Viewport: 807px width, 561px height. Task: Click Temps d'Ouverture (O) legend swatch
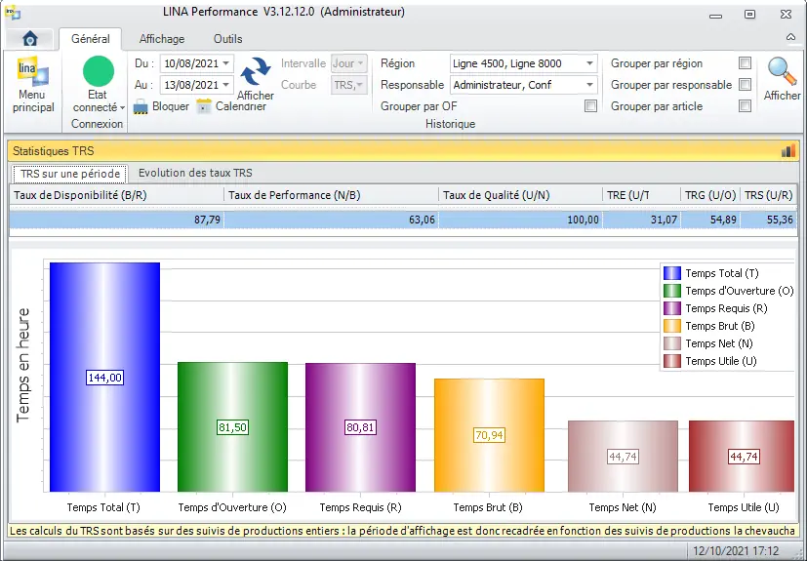[x=672, y=291]
